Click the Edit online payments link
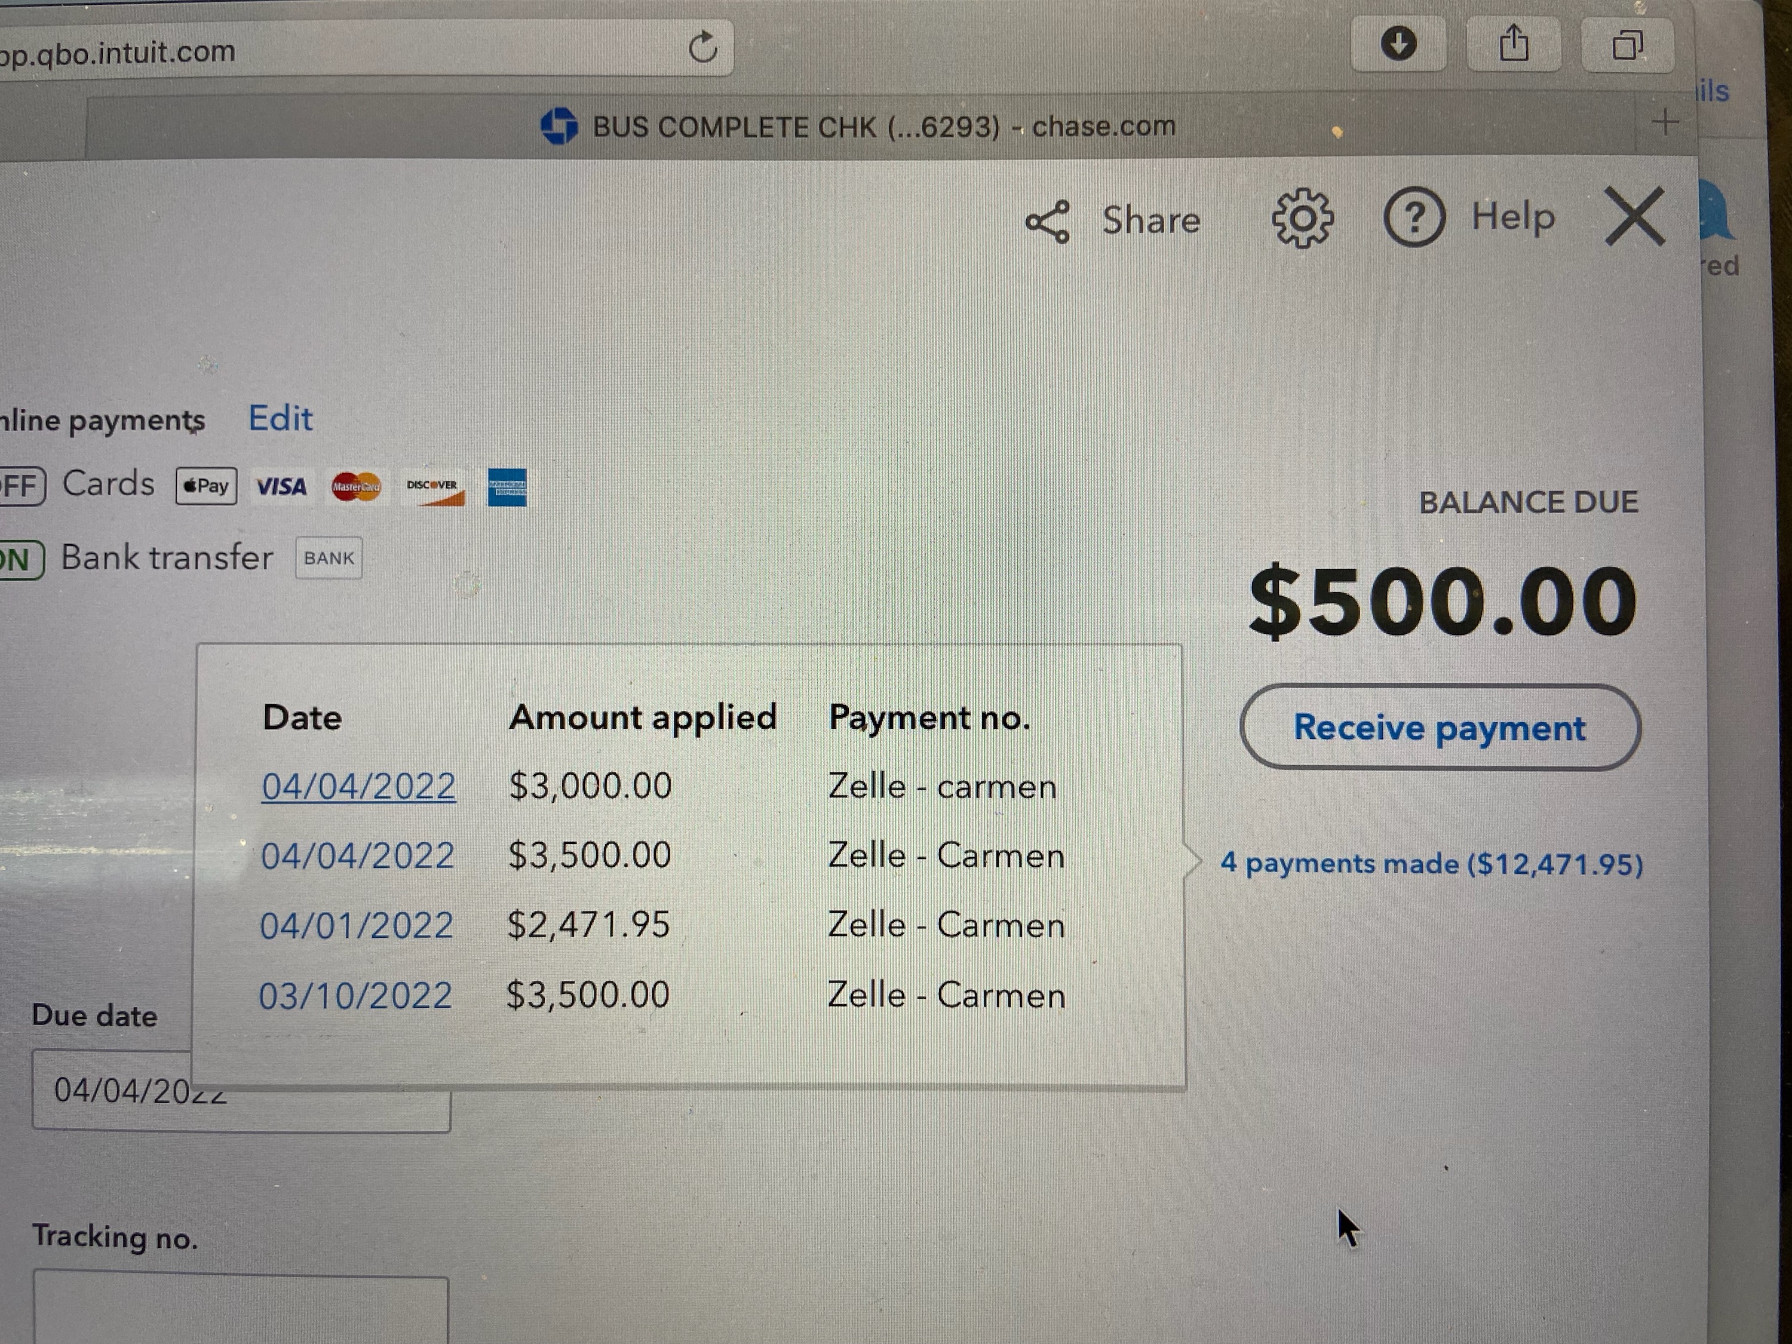The height and width of the screenshot is (1344, 1792). (x=280, y=419)
